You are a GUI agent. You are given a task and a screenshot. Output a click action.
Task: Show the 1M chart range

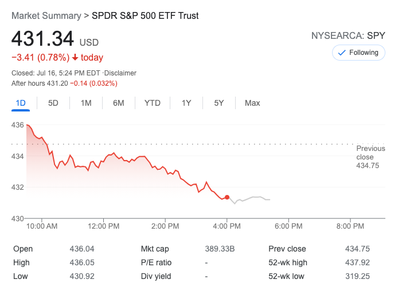[x=86, y=103]
